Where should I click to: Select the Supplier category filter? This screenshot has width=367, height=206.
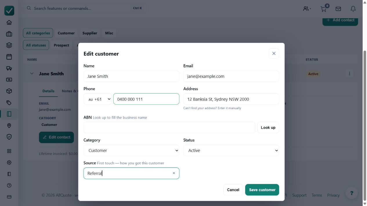coord(90,33)
